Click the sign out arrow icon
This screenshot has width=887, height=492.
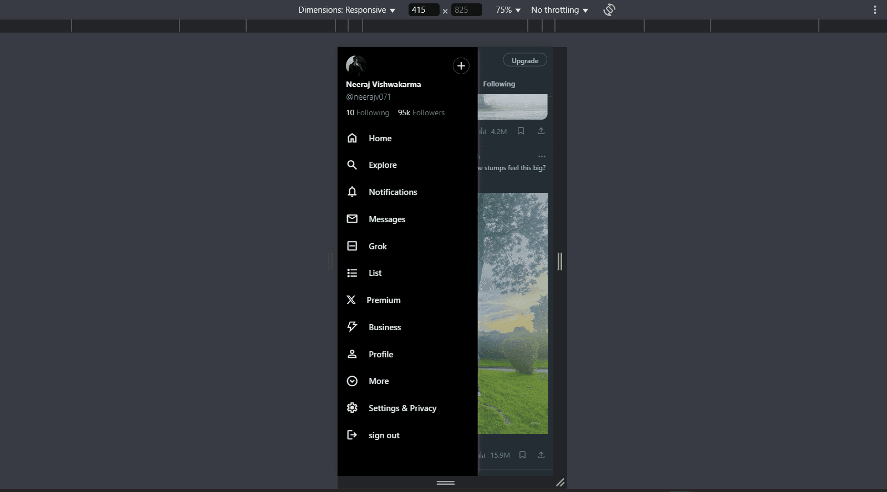click(352, 435)
